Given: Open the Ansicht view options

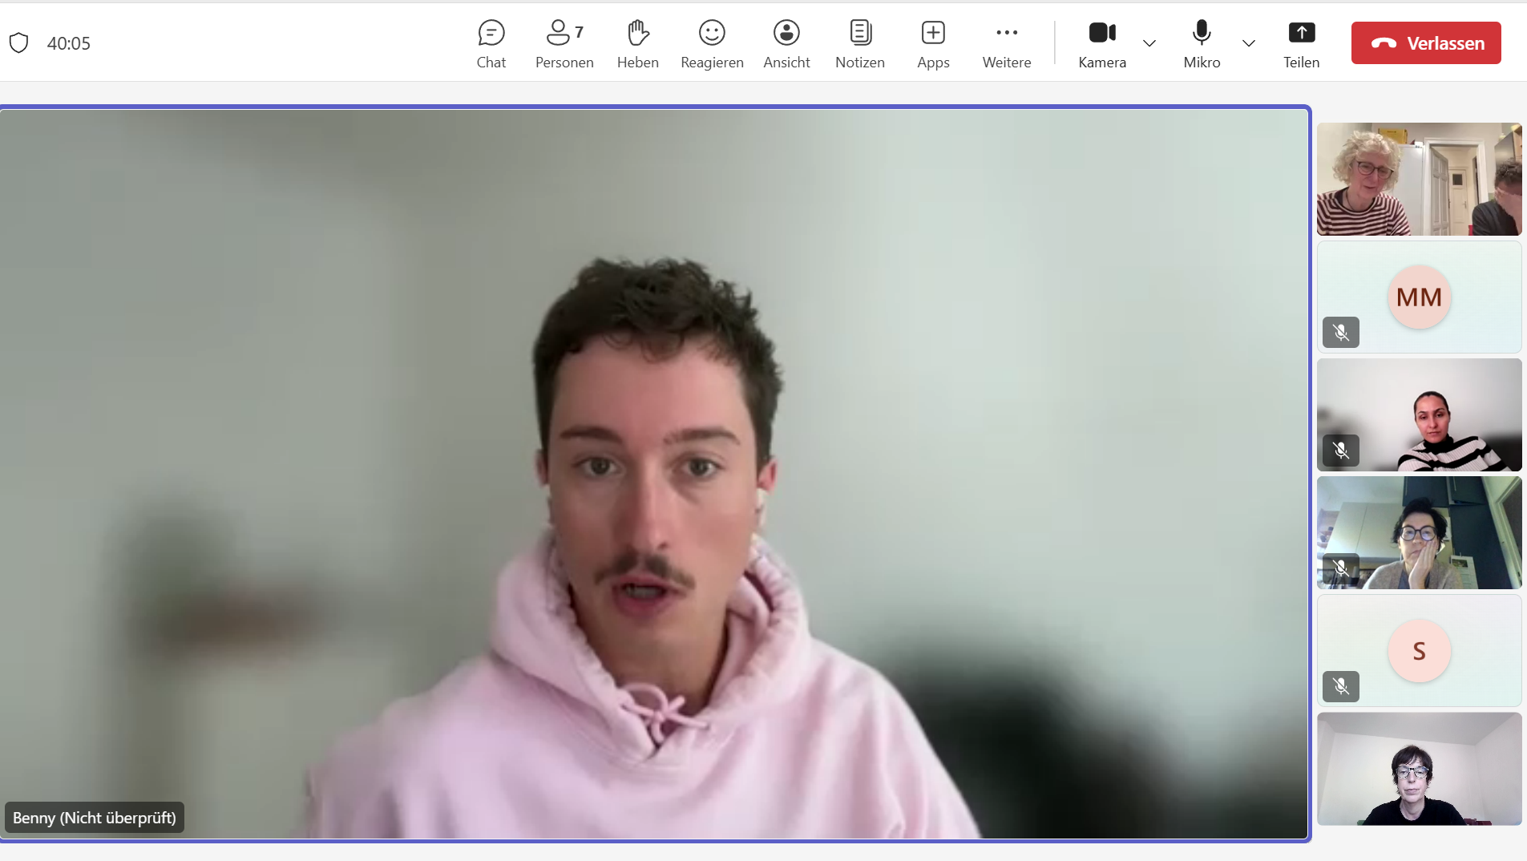Looking at the screenshot, I should (x=786, y=43).
